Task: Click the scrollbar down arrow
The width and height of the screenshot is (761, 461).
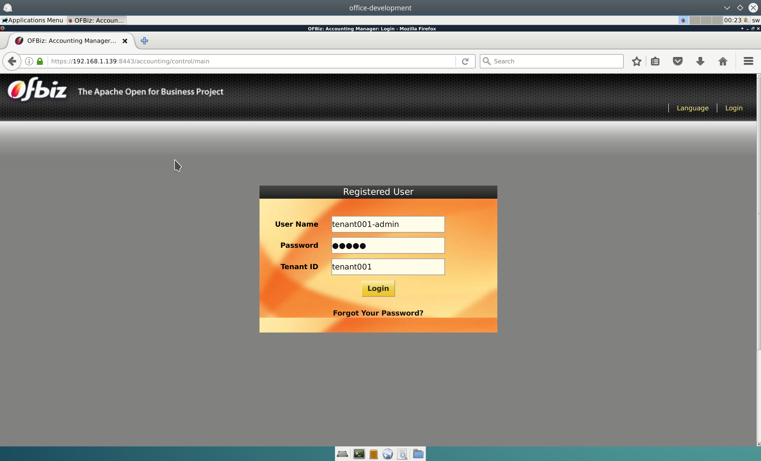Action: click(x=759, y=444)
